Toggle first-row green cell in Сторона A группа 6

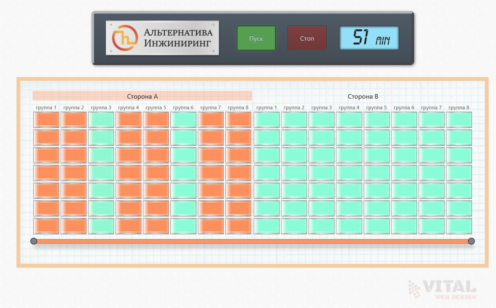click(183, 120)
